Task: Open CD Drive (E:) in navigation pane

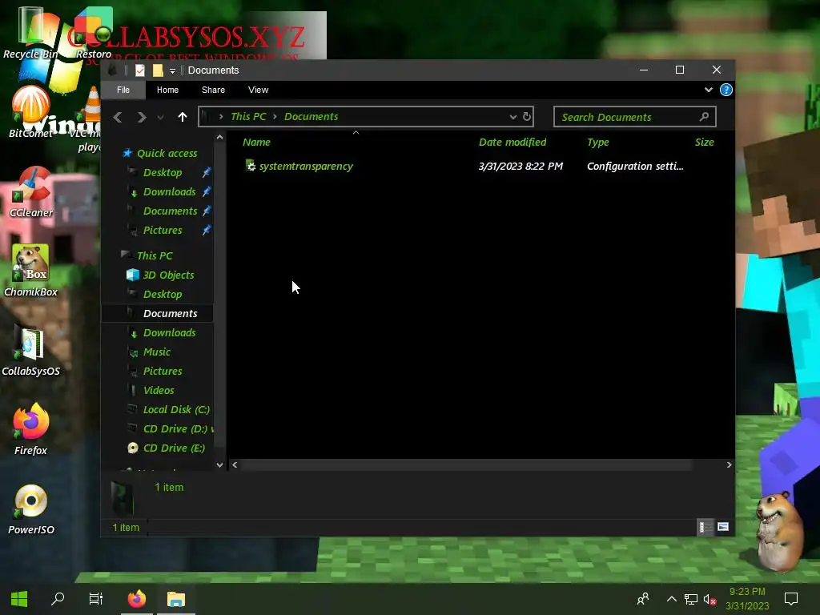Action: point(174,448)
